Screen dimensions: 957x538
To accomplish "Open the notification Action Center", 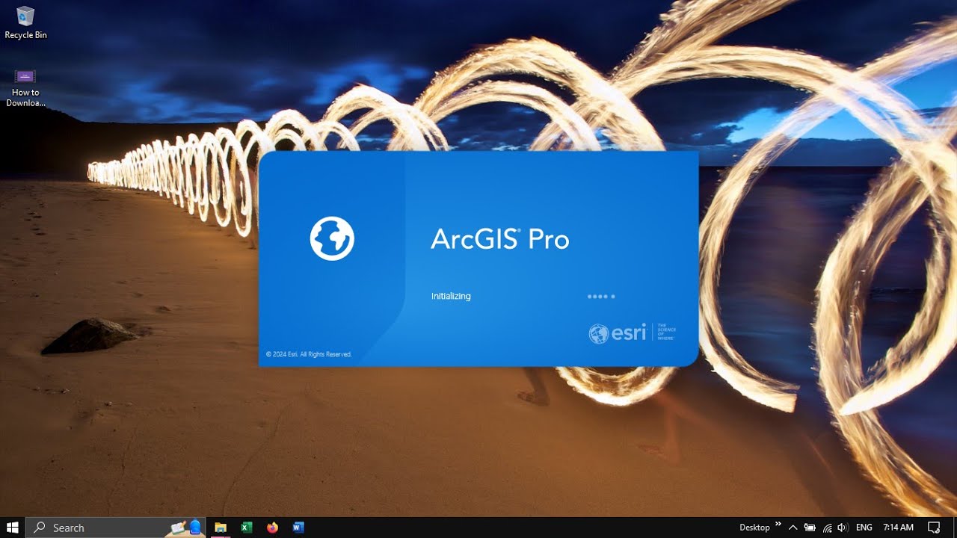I will tap(934, 528).
